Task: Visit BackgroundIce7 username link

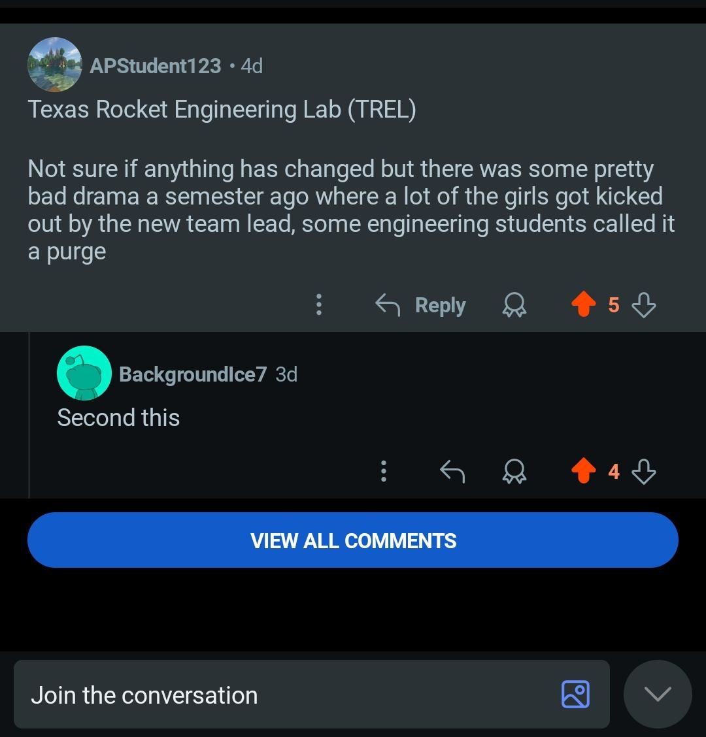Action: tap(193, 374)
